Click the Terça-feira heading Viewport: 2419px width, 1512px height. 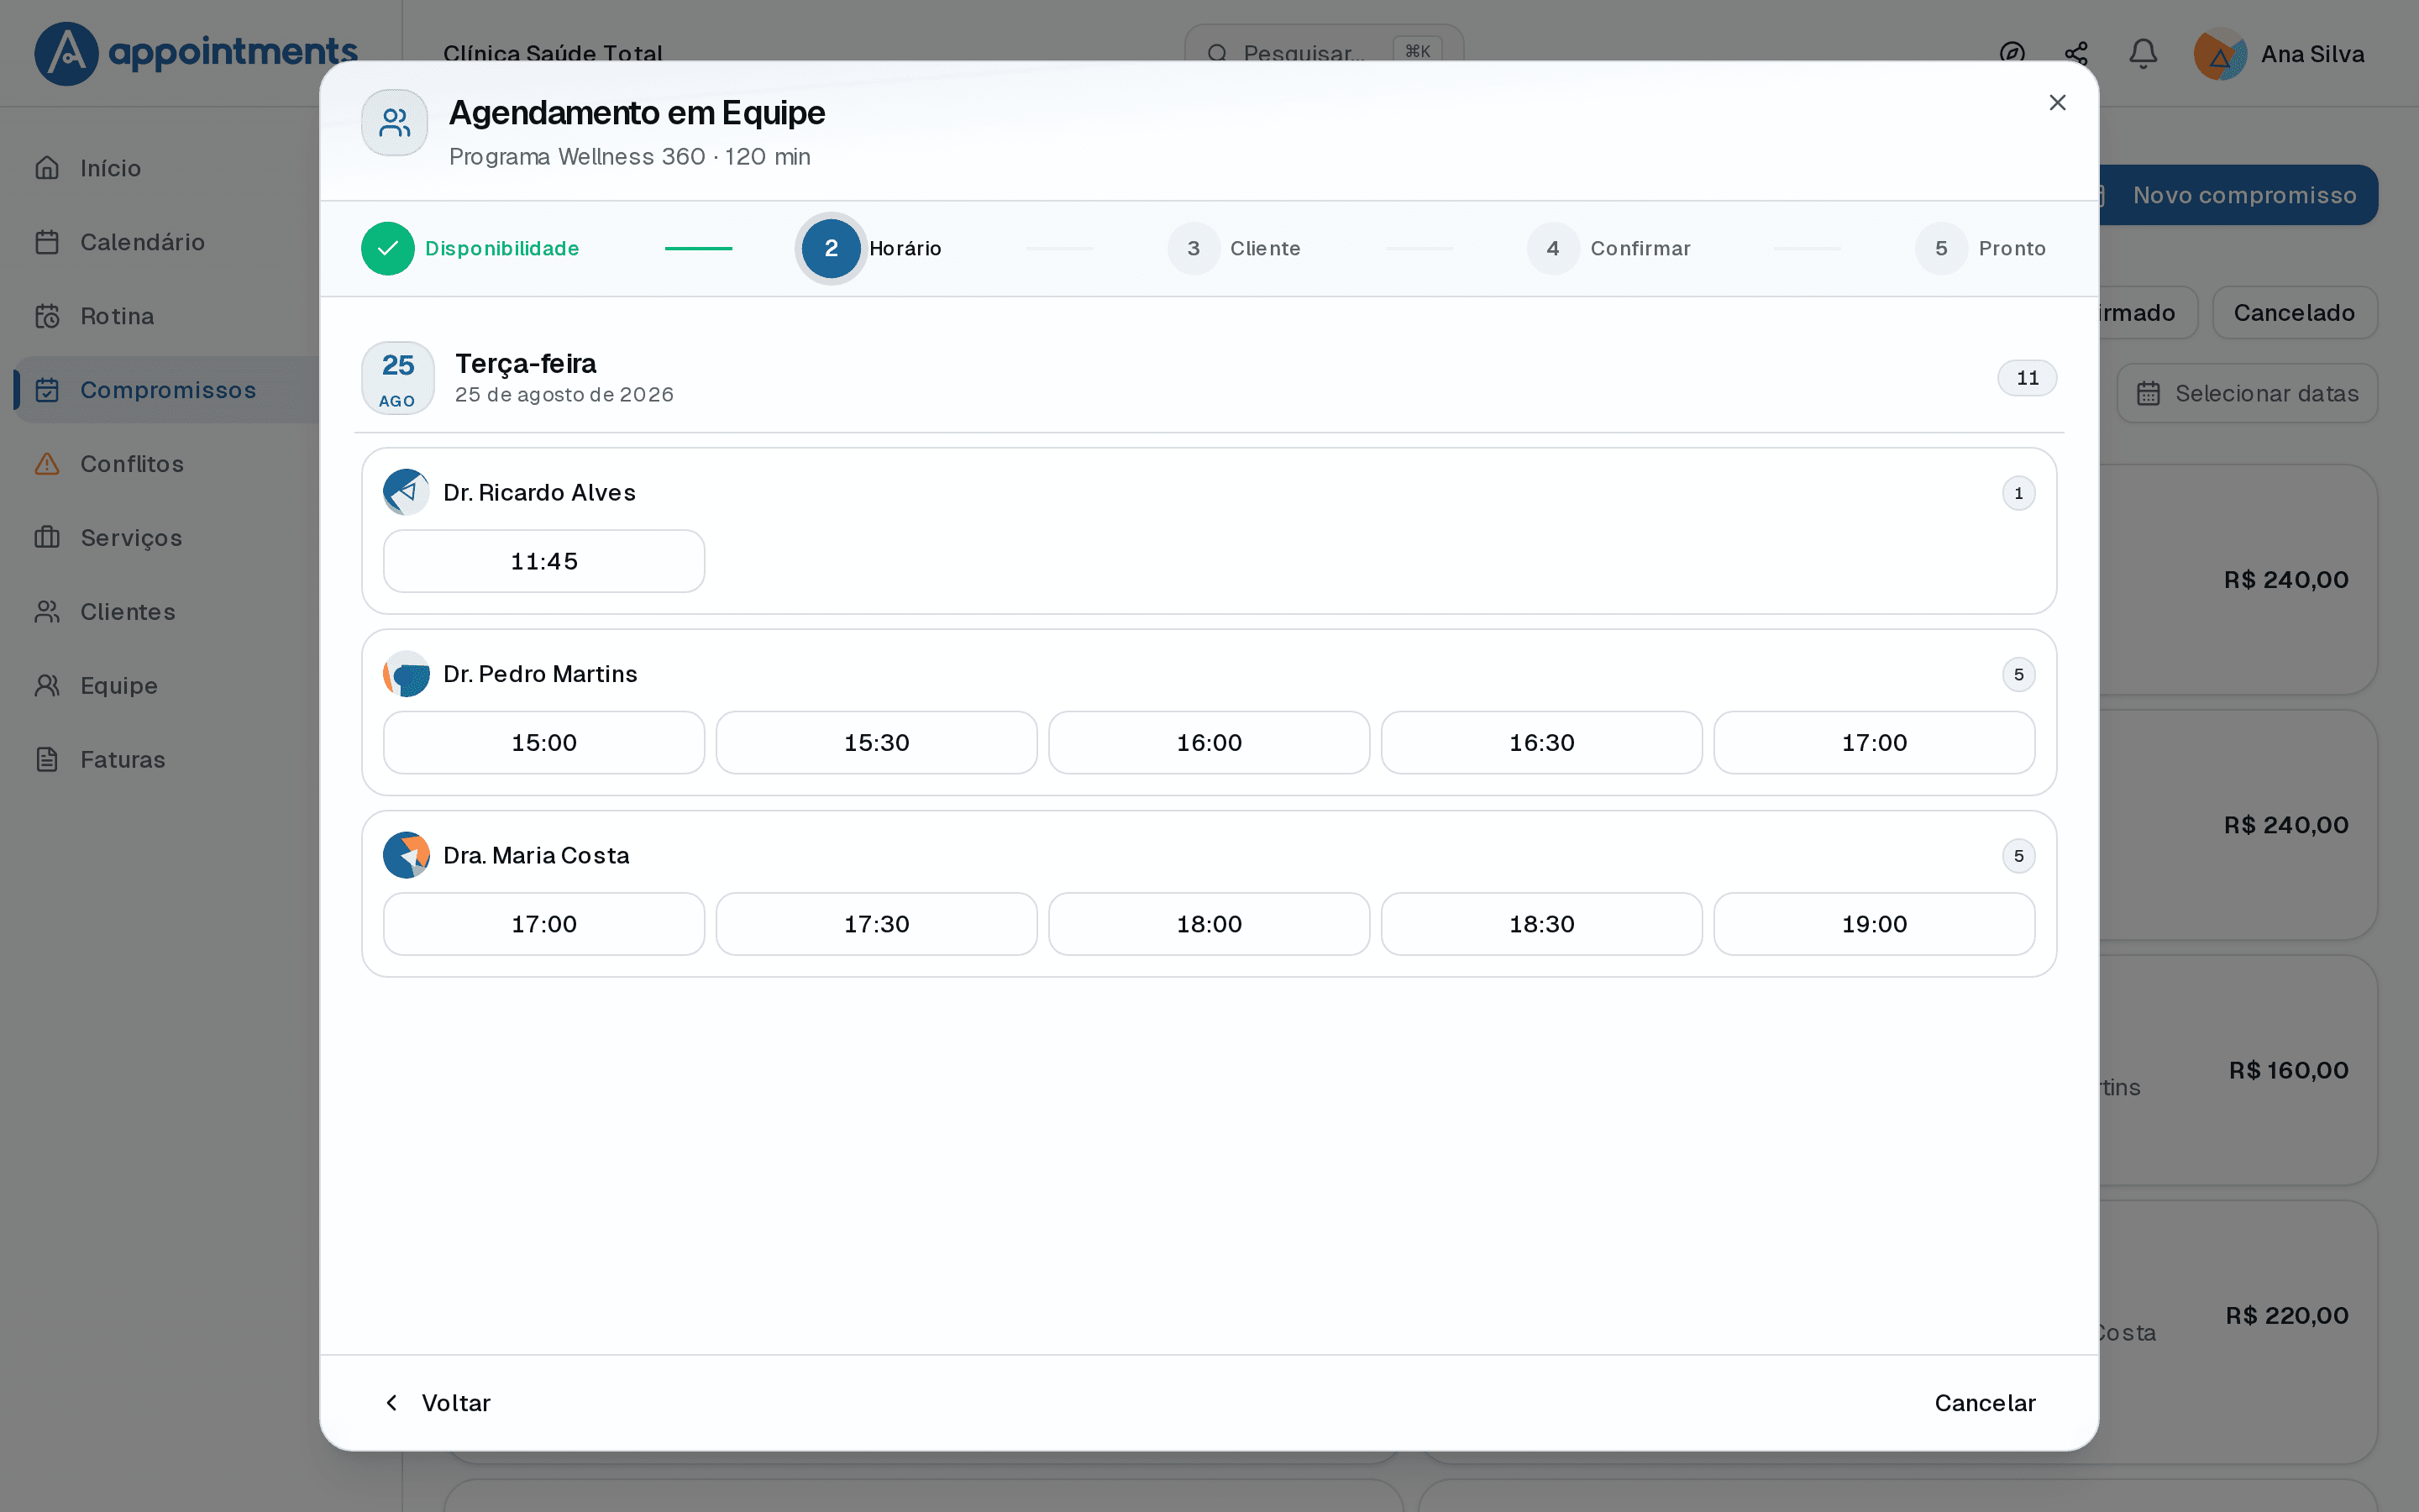[x=526, y=363]
